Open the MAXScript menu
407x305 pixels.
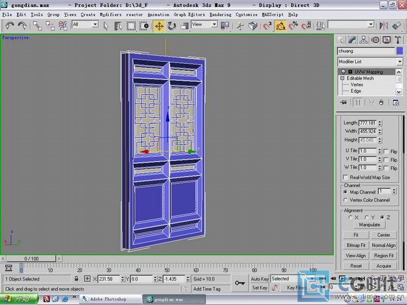pos(273,15)
